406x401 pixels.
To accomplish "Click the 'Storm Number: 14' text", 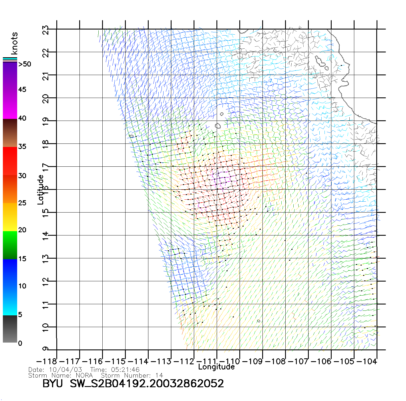I will click(x=132, y=375).
